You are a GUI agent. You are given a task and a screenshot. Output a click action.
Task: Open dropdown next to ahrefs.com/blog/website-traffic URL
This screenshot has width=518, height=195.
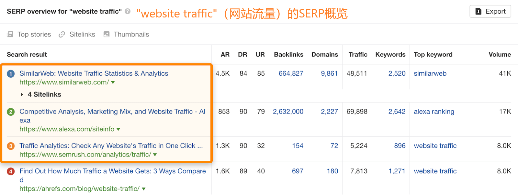click(144, 189)
